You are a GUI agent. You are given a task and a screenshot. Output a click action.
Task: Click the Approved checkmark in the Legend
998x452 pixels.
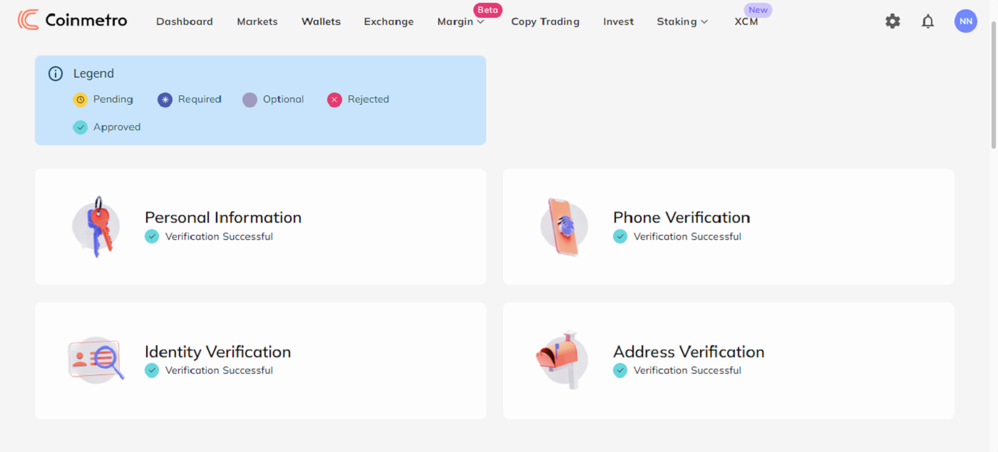coord(80,127)
